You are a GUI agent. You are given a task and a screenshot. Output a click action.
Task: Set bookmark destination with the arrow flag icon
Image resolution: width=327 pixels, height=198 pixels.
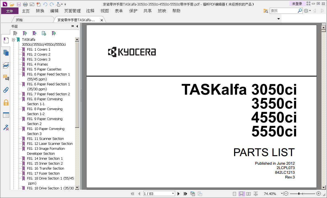coord(34,33)
